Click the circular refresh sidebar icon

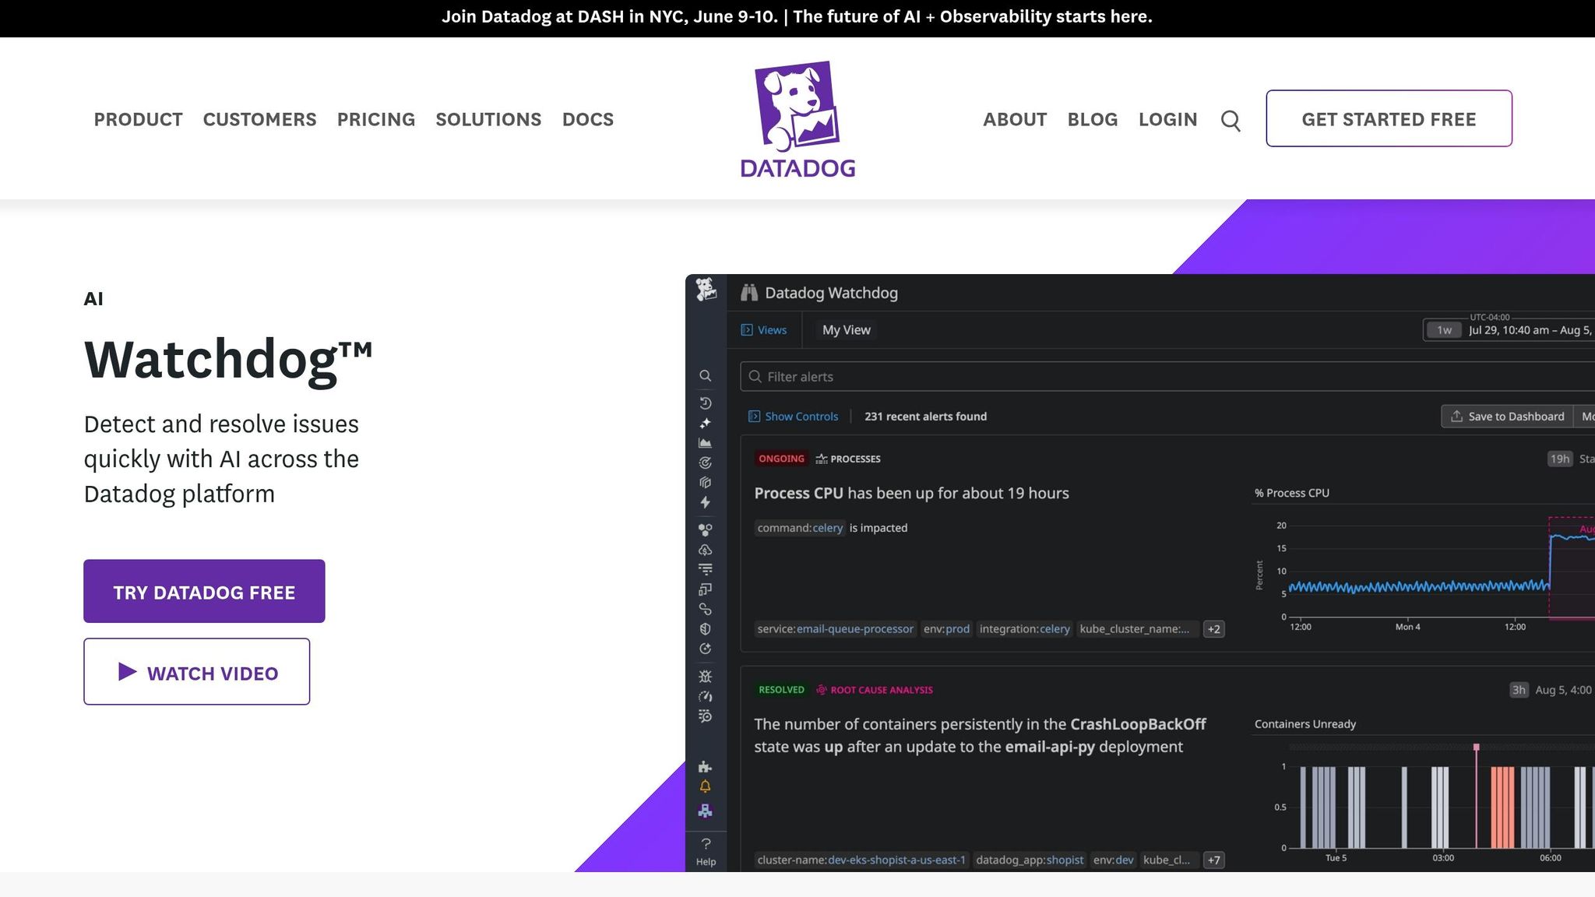click(705, 649)
